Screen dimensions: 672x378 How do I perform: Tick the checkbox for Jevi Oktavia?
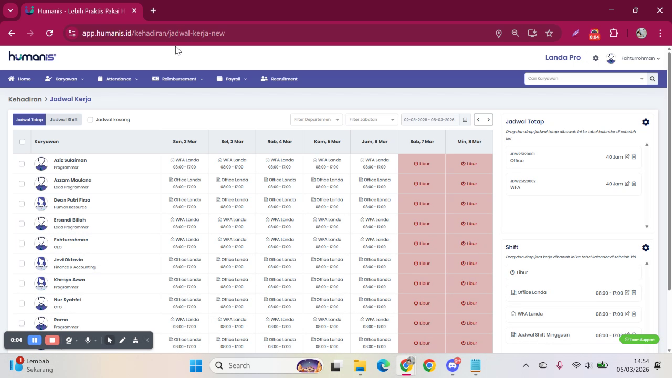click(22, 264)
